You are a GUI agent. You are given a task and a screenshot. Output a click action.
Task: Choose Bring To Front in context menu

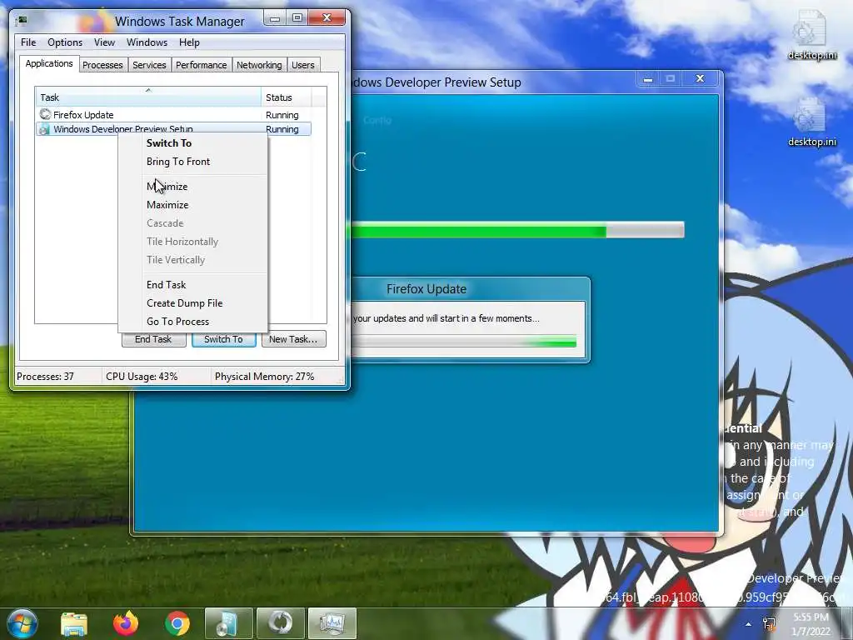[193, 162]
